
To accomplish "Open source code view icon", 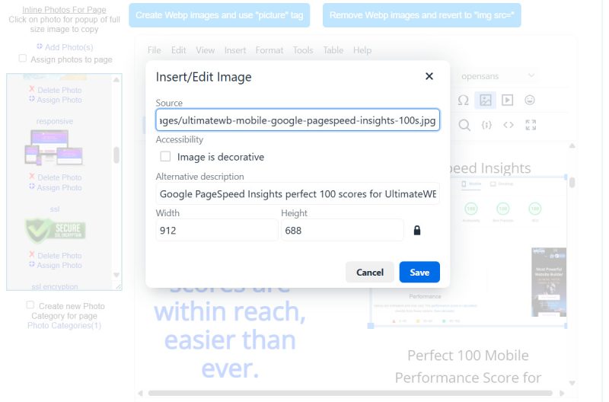I will [x=509, y=125].
